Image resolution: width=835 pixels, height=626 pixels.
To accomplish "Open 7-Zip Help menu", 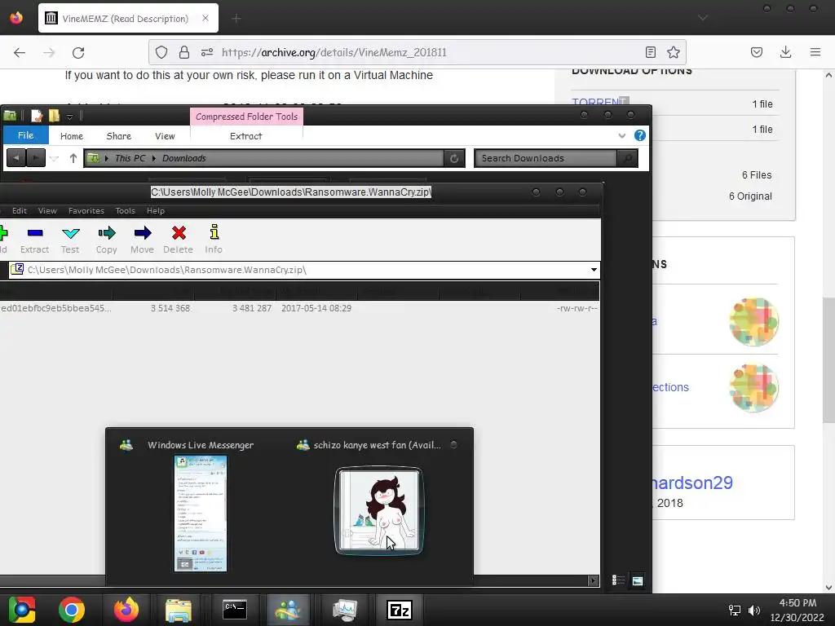I will click(x=156, y=211).
